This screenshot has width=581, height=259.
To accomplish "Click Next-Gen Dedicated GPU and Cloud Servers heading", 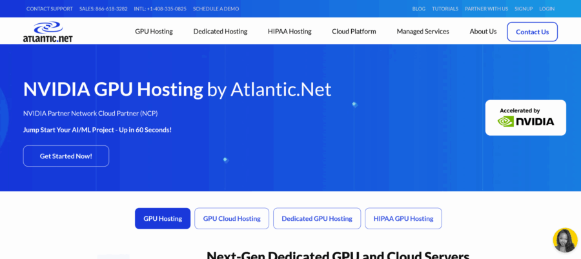I will point(338,255).
